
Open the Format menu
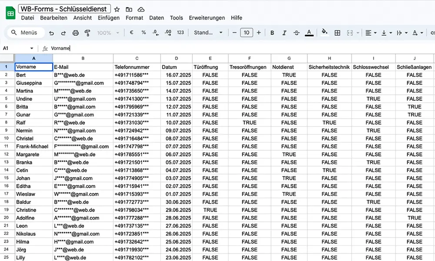pyautogui.click(x=134, y=18)
